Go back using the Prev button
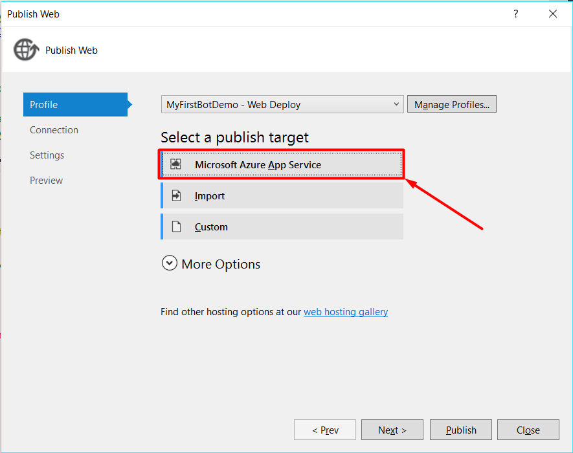573x453 pixels. pos(325,430)
